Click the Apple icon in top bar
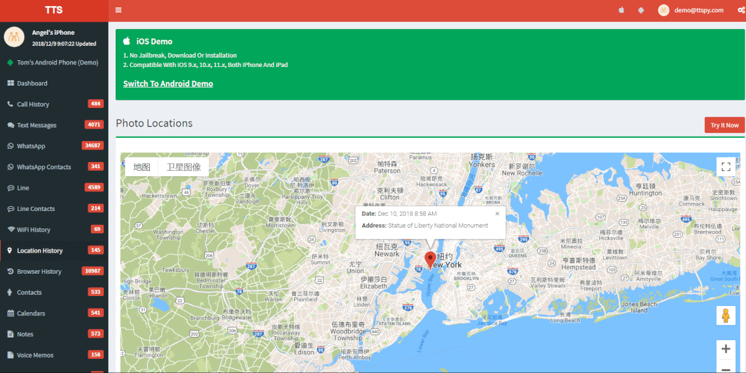746x373 pixels. pyautogui.click(x=621, y=10)
